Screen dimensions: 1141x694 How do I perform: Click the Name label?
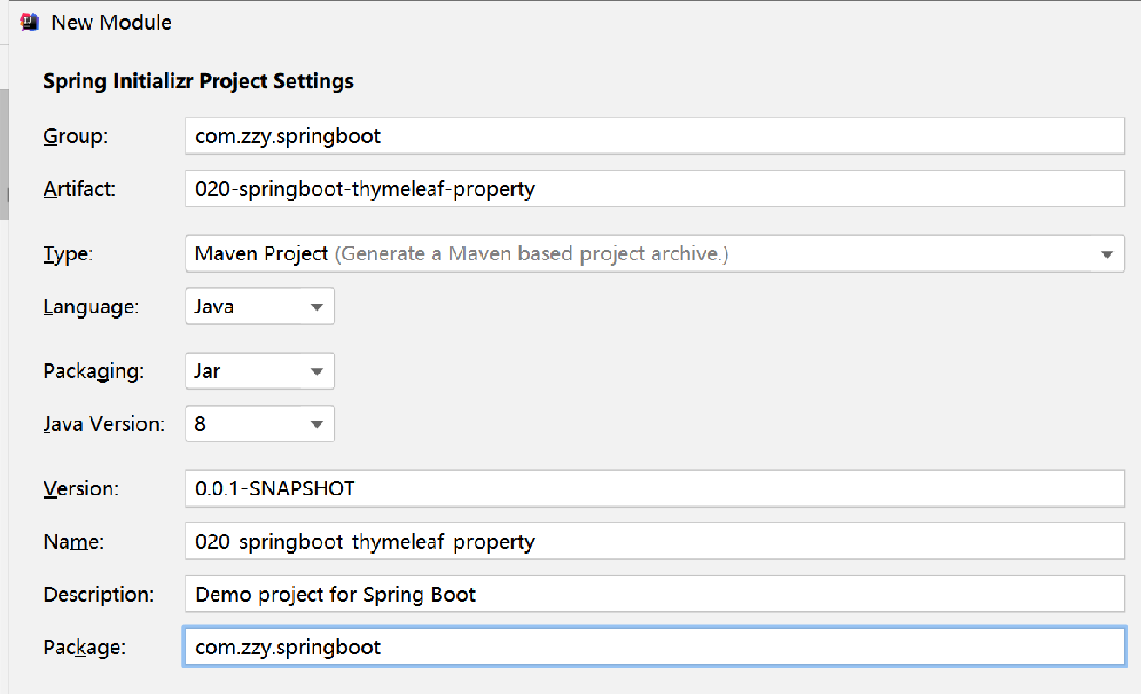(73, 542)
